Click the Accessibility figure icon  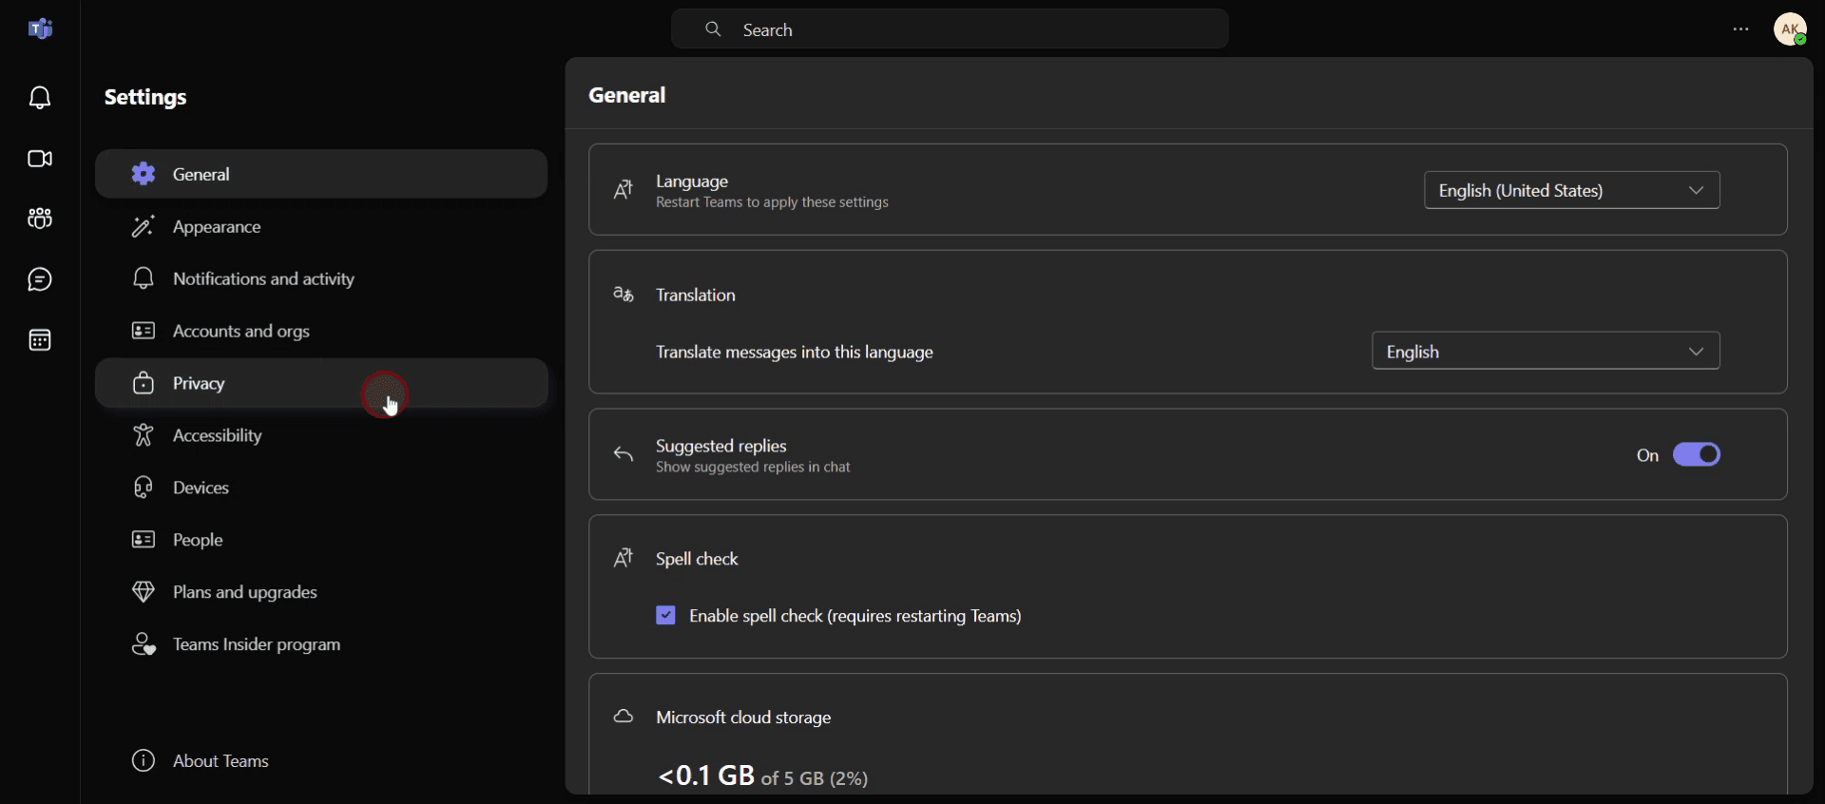pyautogui.click(x=144, y=435)
